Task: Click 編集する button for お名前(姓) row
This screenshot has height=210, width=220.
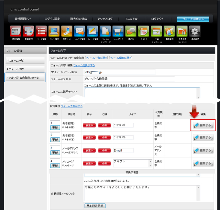Action: (x=203, y=125)
